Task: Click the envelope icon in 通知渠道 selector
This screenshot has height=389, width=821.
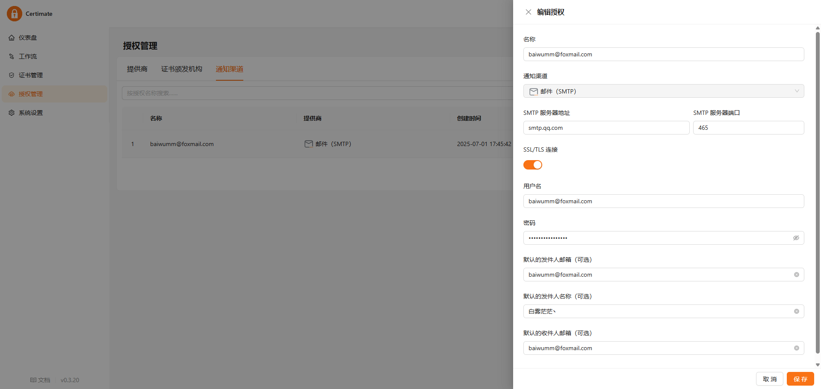Action: (534, 91)
